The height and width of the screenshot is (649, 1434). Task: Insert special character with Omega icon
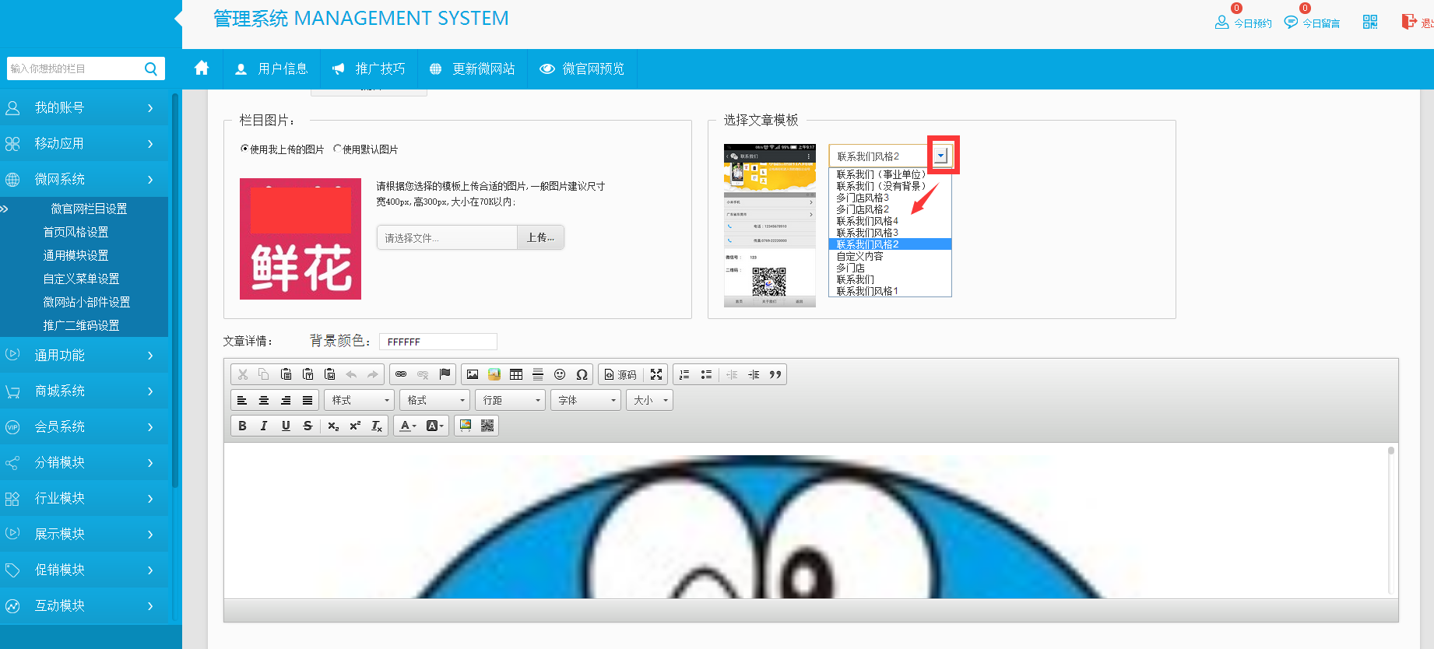pyautogui.click(x=582, y=374)
